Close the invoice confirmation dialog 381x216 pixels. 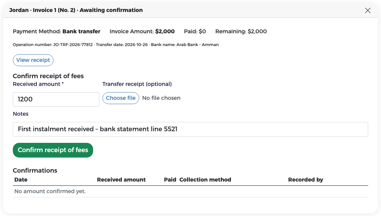pyautogui.click(x=368, y=10)
